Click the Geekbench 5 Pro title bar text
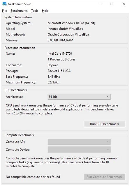Viewport: 130px width, 186px height. click(x=20, y=4)
